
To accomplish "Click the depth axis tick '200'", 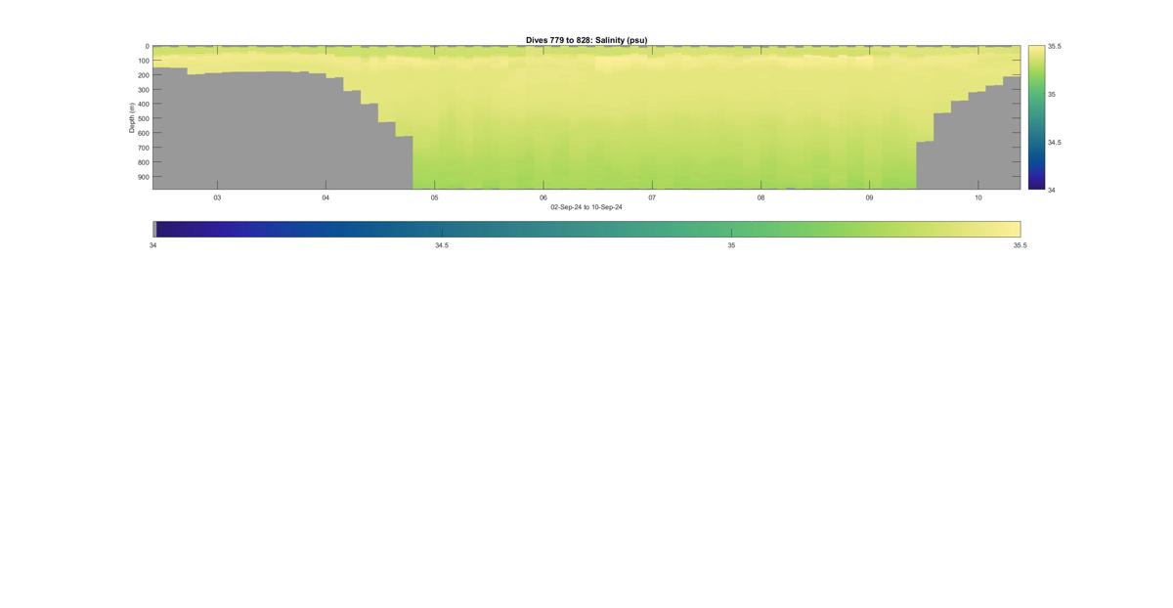I will (144, 75).
